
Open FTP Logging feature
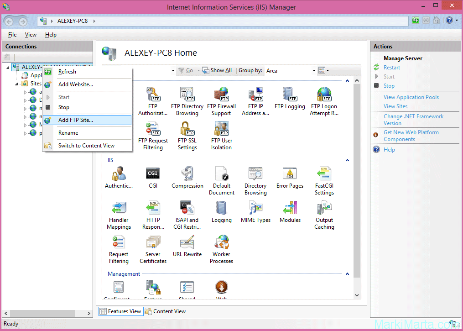pyautogui.click(x=290, y=98)
